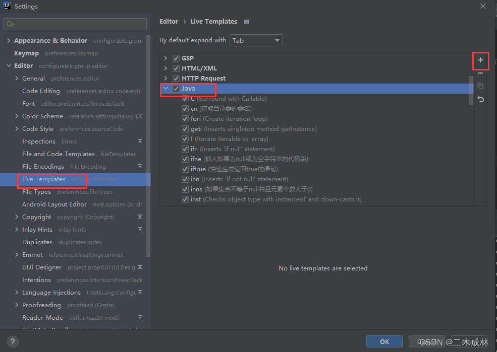Click the OK button
The height and width of the screenshot is (352, 497).
[384, 341]
